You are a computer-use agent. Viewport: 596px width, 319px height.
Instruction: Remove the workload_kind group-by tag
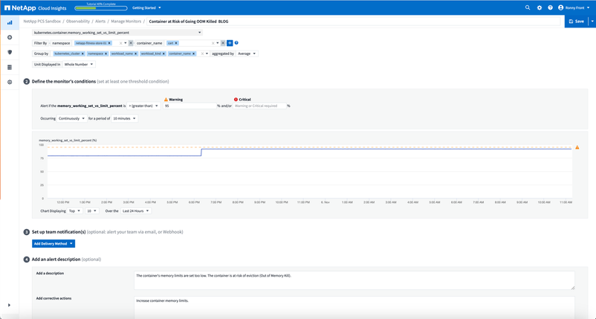coord(163,54)
